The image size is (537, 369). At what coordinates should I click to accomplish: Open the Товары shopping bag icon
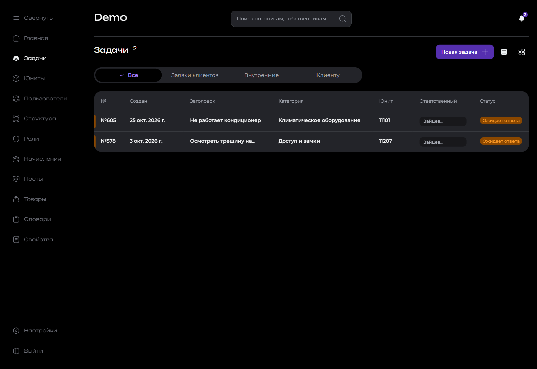[16, 199]
